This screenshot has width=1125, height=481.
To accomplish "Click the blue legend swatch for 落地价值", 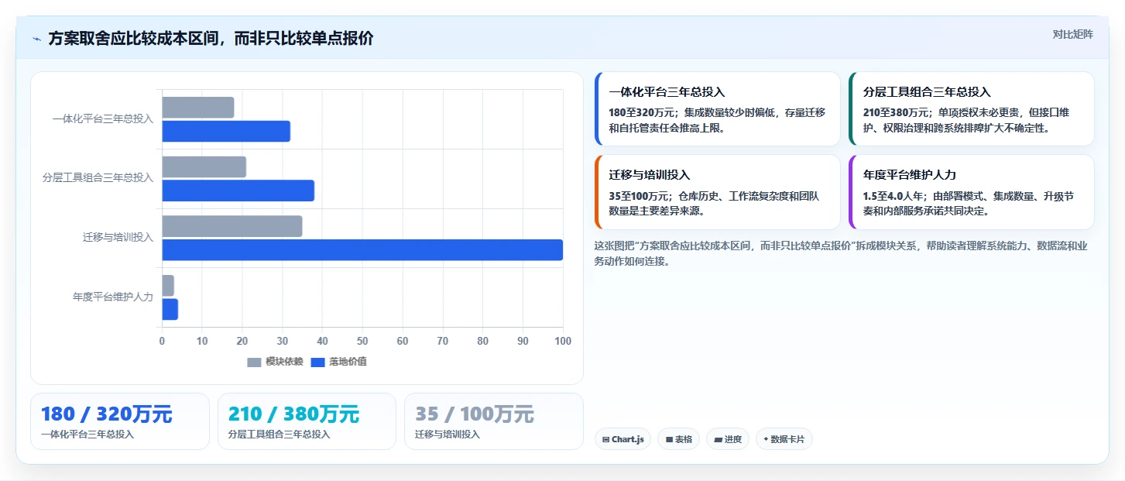I will [x=318, y=362].
